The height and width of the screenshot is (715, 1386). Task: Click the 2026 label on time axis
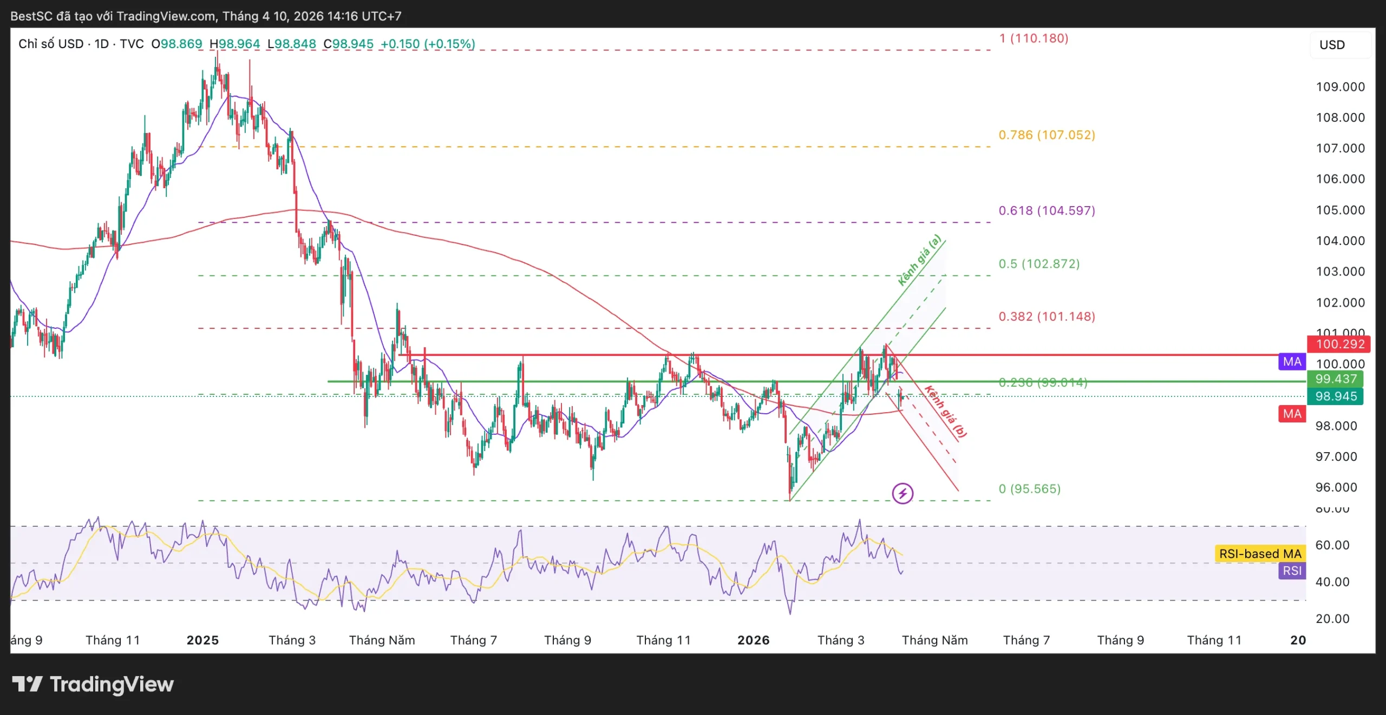click(753, 640)
